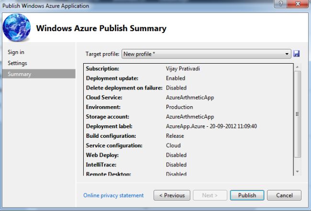Click the 'IntelliTrace:' label
Image resolution: width=311 pixels, height=211 pixels.
point(101,165)
